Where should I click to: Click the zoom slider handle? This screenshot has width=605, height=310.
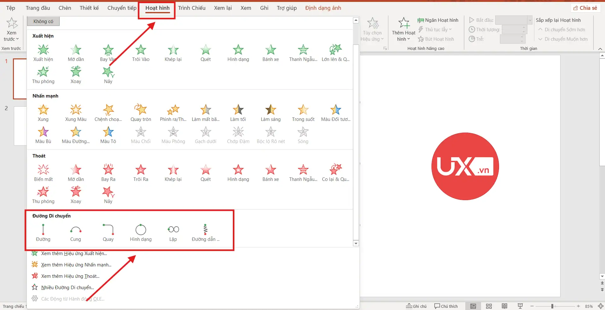pyautogui.click(x=552, y=306)
